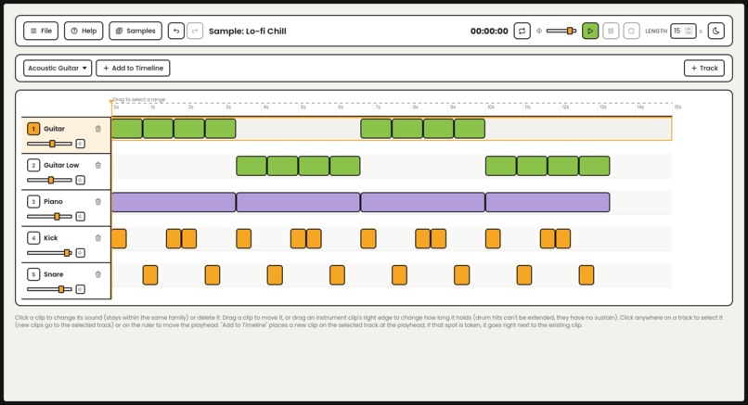Select track number 2 badge for Guitar Low
The width and height of the screenshot is (748, 405).
point(33,165)
